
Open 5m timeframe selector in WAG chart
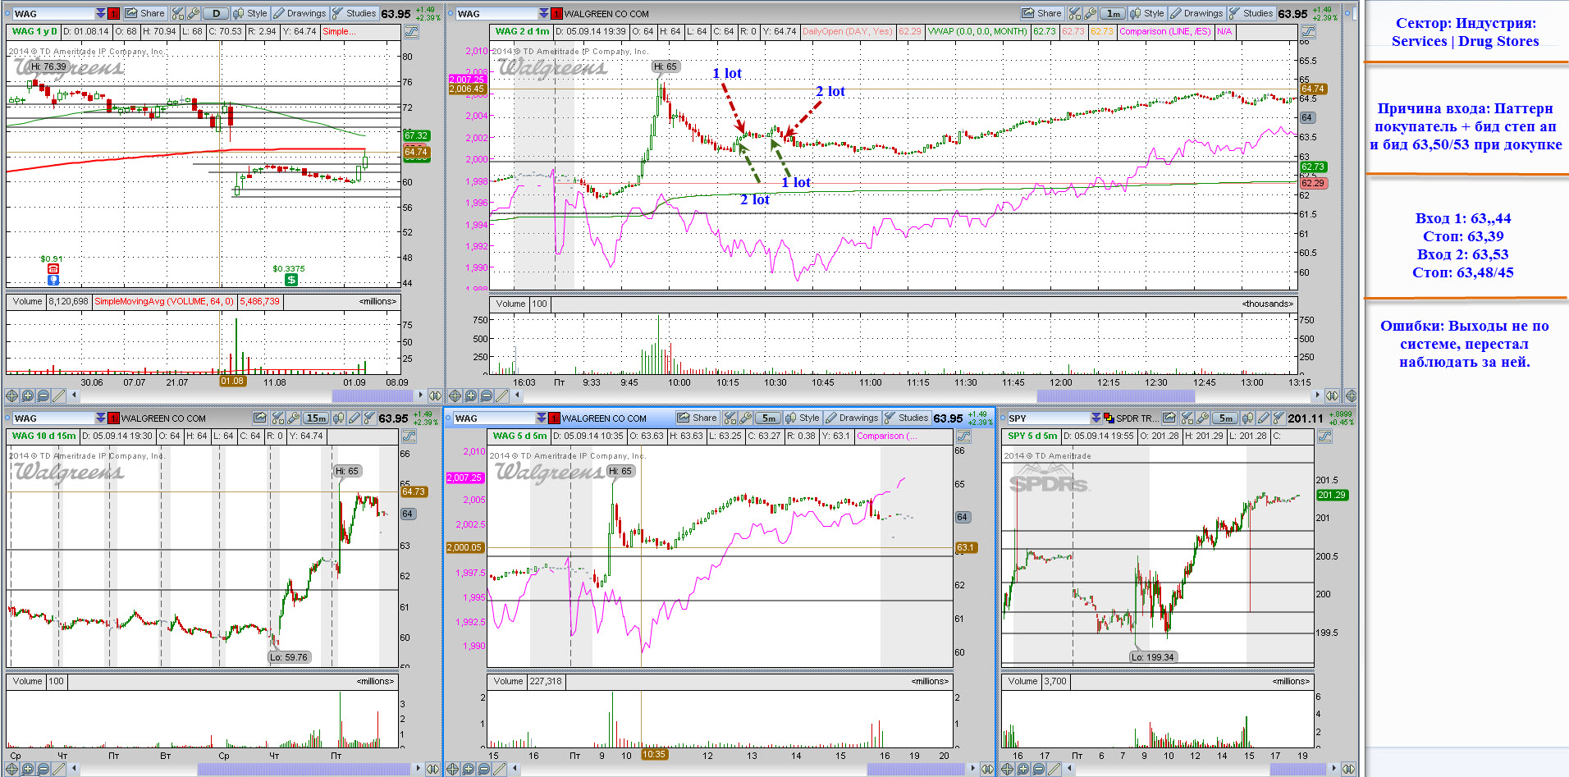(768, 418)
